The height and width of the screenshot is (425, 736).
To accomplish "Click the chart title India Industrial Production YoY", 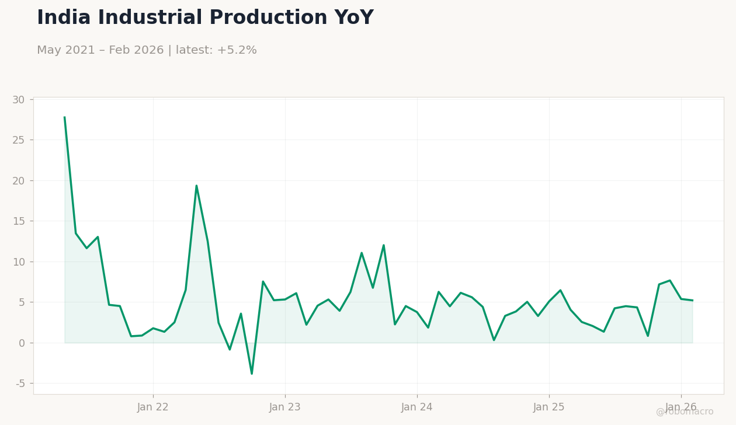I will [205, 18].
